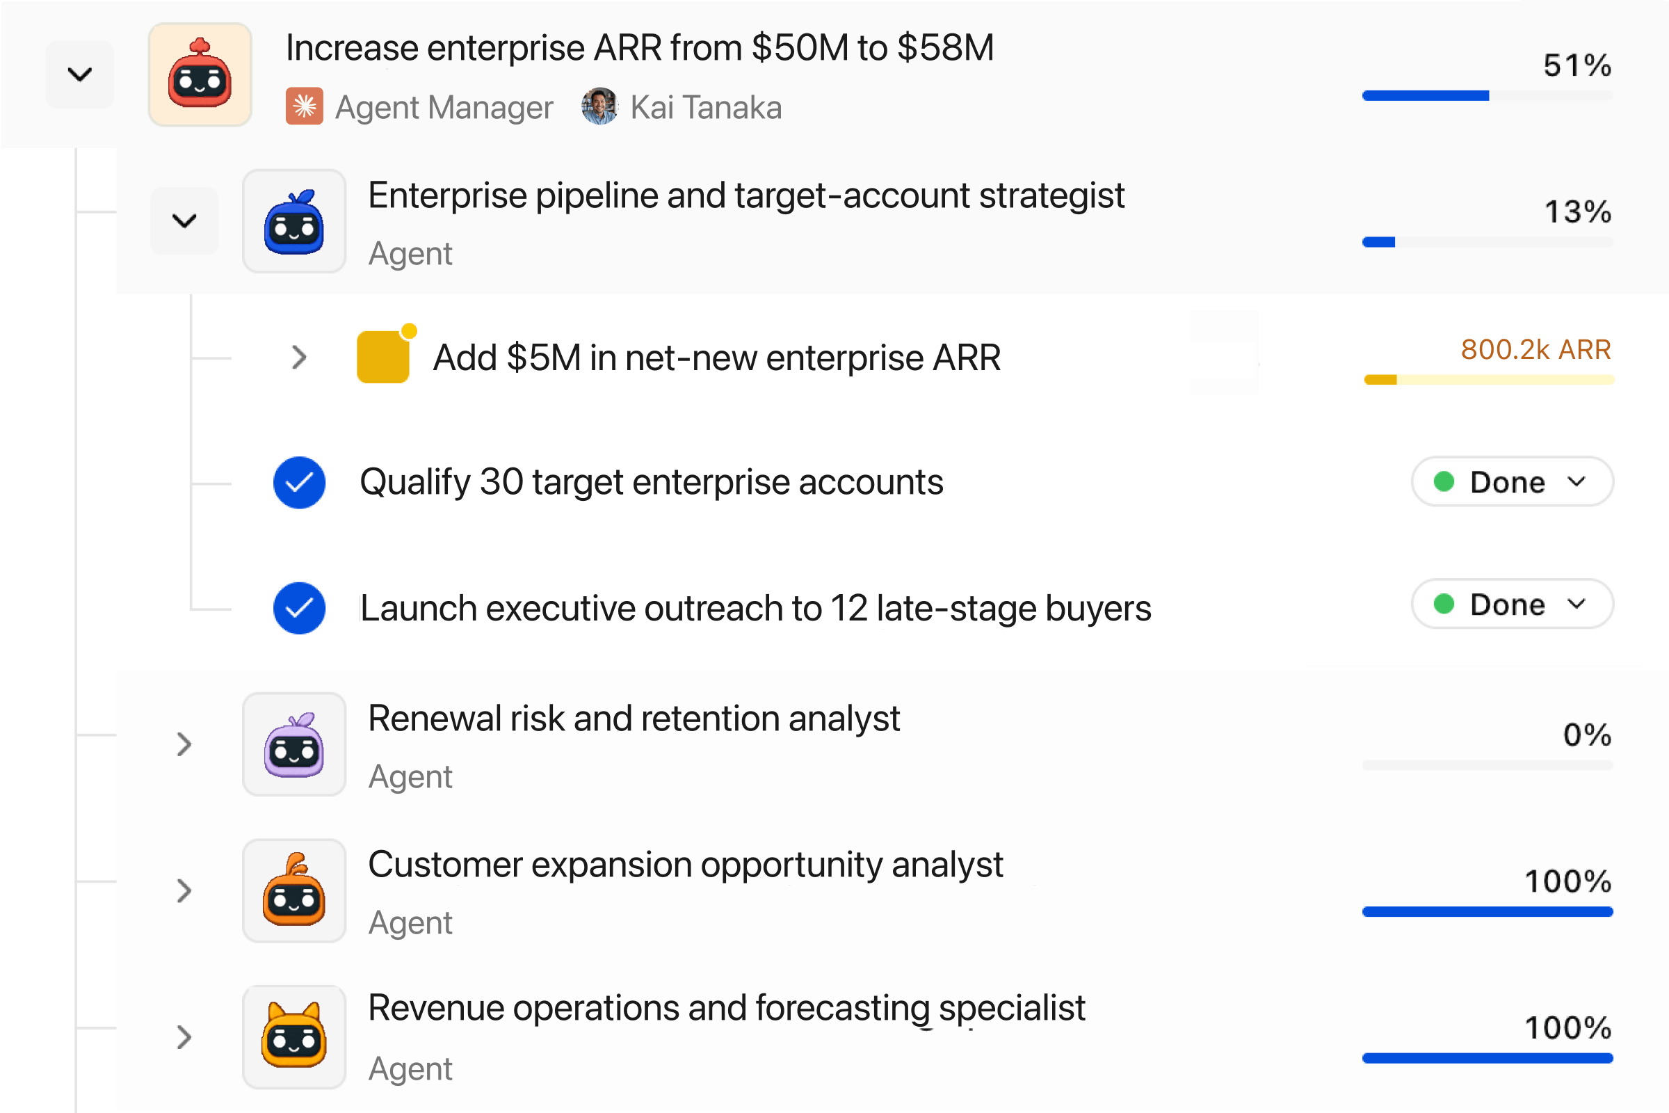Click the orange robot expansion analyst avatar

click(x=294, y=890)
